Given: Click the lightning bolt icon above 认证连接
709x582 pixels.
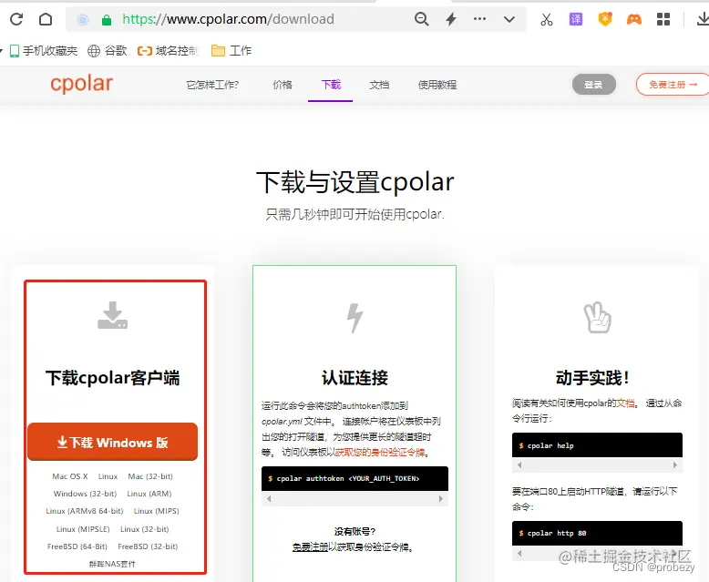Looking at the screenshot, I should tap(354, 318).
